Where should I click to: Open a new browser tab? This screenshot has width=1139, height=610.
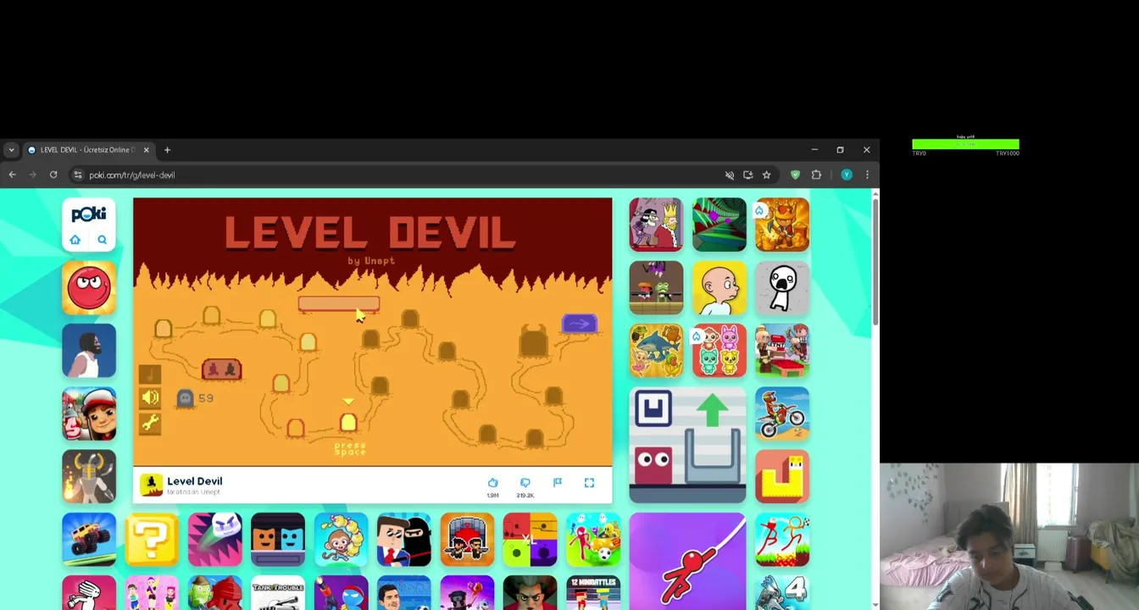point(167,150)
